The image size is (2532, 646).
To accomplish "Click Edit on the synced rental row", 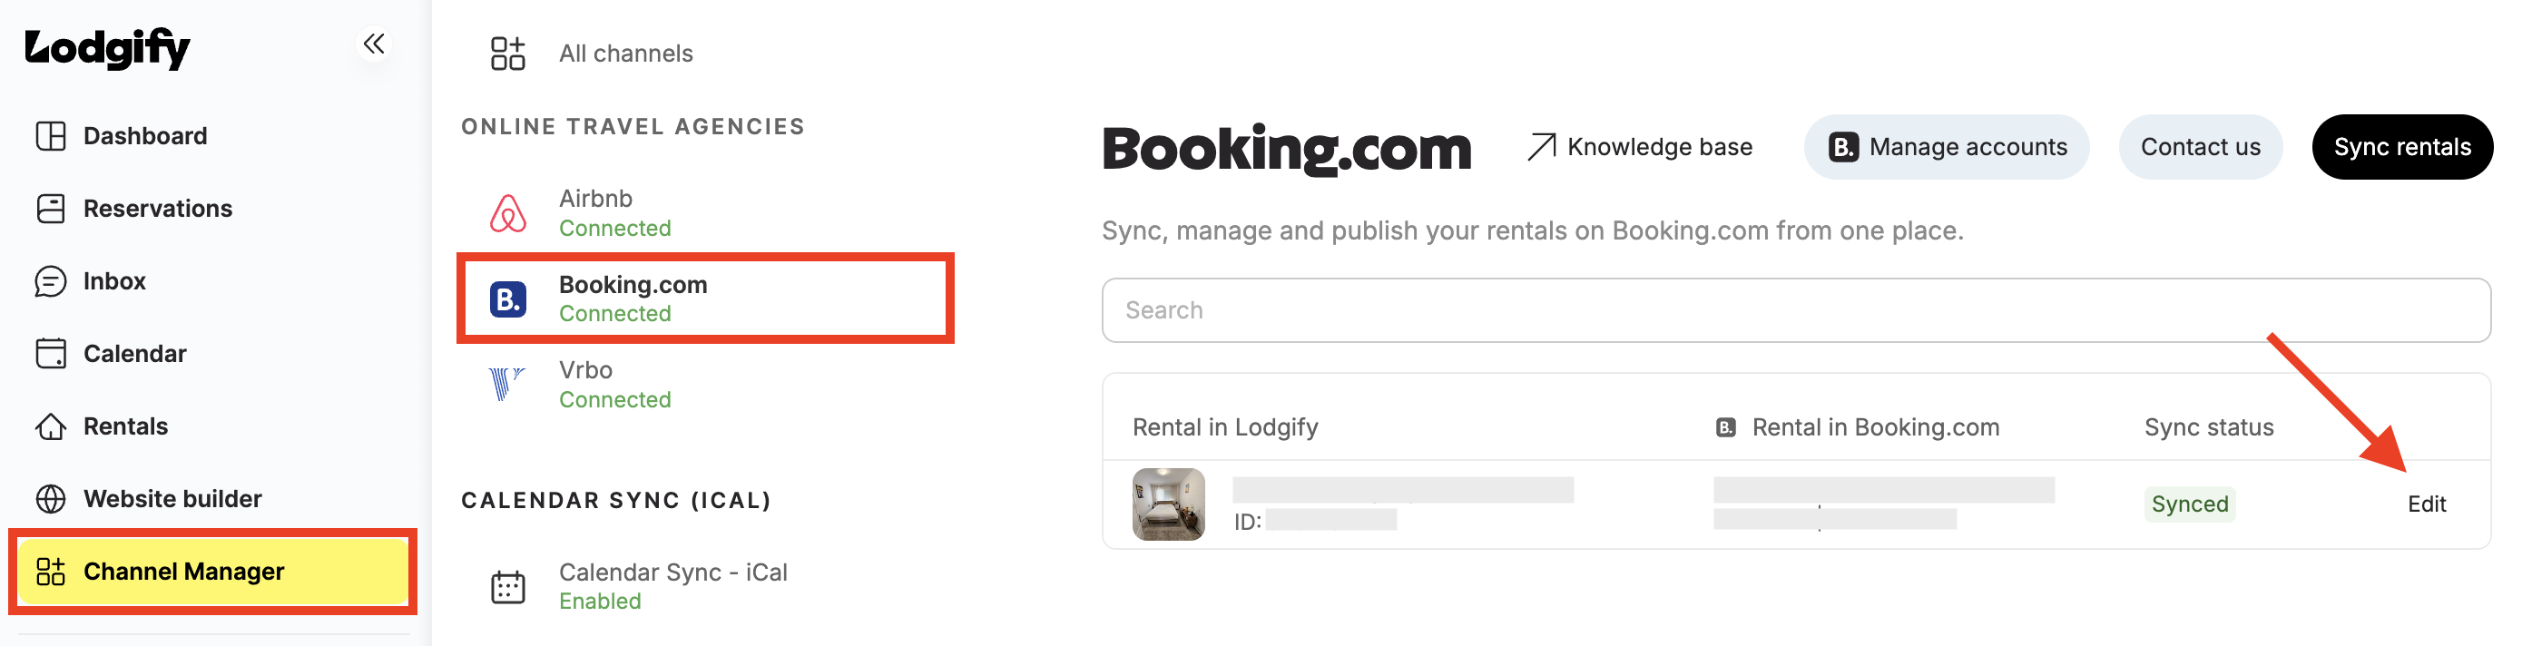I will coord(2426,504).
